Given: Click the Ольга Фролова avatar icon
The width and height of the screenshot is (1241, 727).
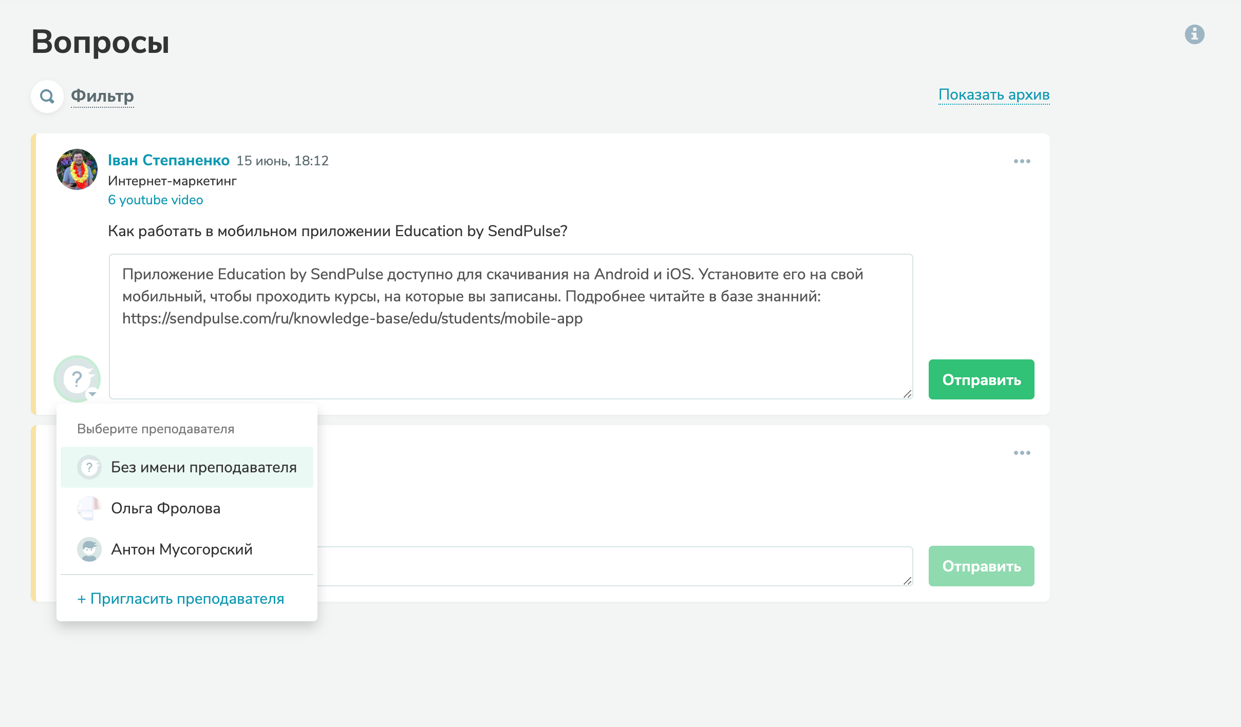Looking at the screenshot, I should (89, 508).
